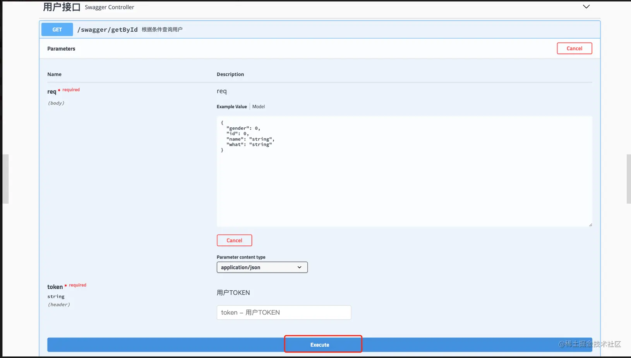Click the 用户接口 section title
Image resolution: width=631 pixels, height=358 pixels.
(x=62, y=7)
